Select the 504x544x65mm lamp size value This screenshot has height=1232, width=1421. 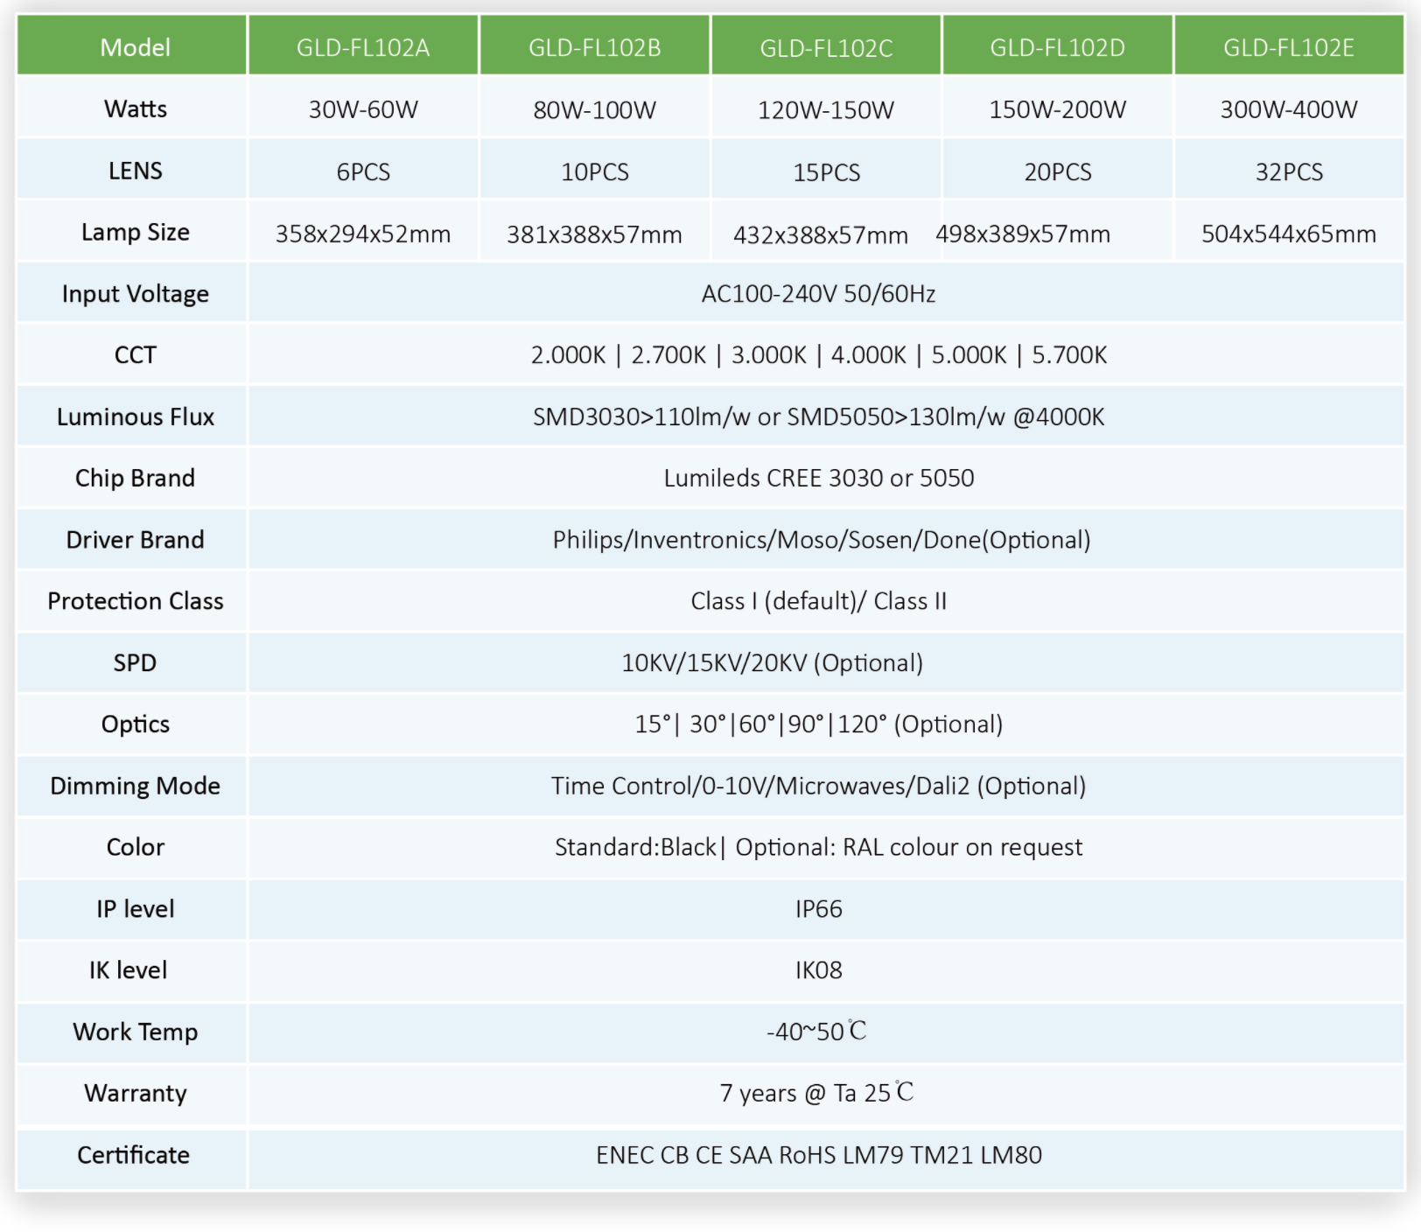click(x=1288, y=234)
